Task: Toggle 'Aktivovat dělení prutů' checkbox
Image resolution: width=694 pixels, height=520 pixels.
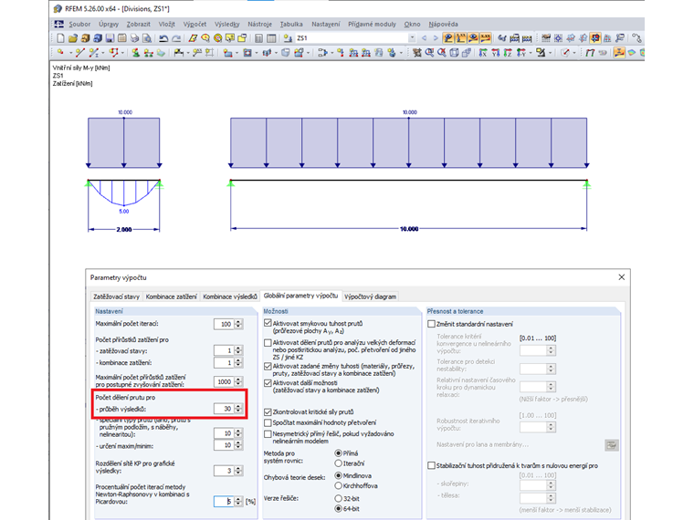Action: click(268, 343)
